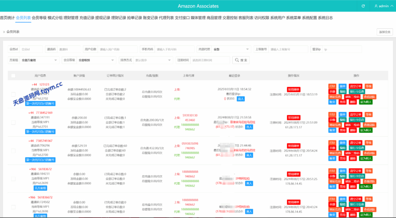Open the 系统日志 tab
This screenshot has height=218, width=396.
click(325, 18)
